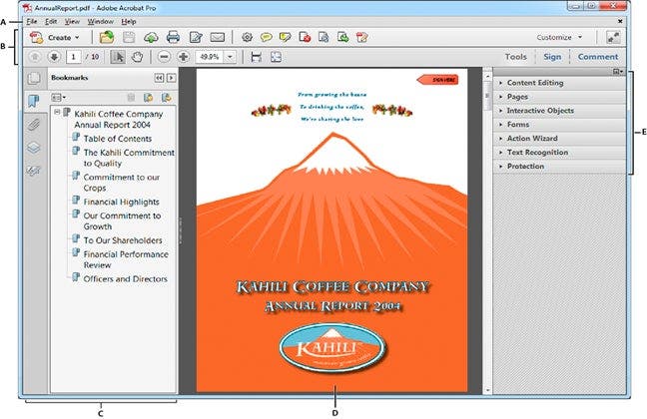
Task: Click the current page number field
Action: click(75, 57)
